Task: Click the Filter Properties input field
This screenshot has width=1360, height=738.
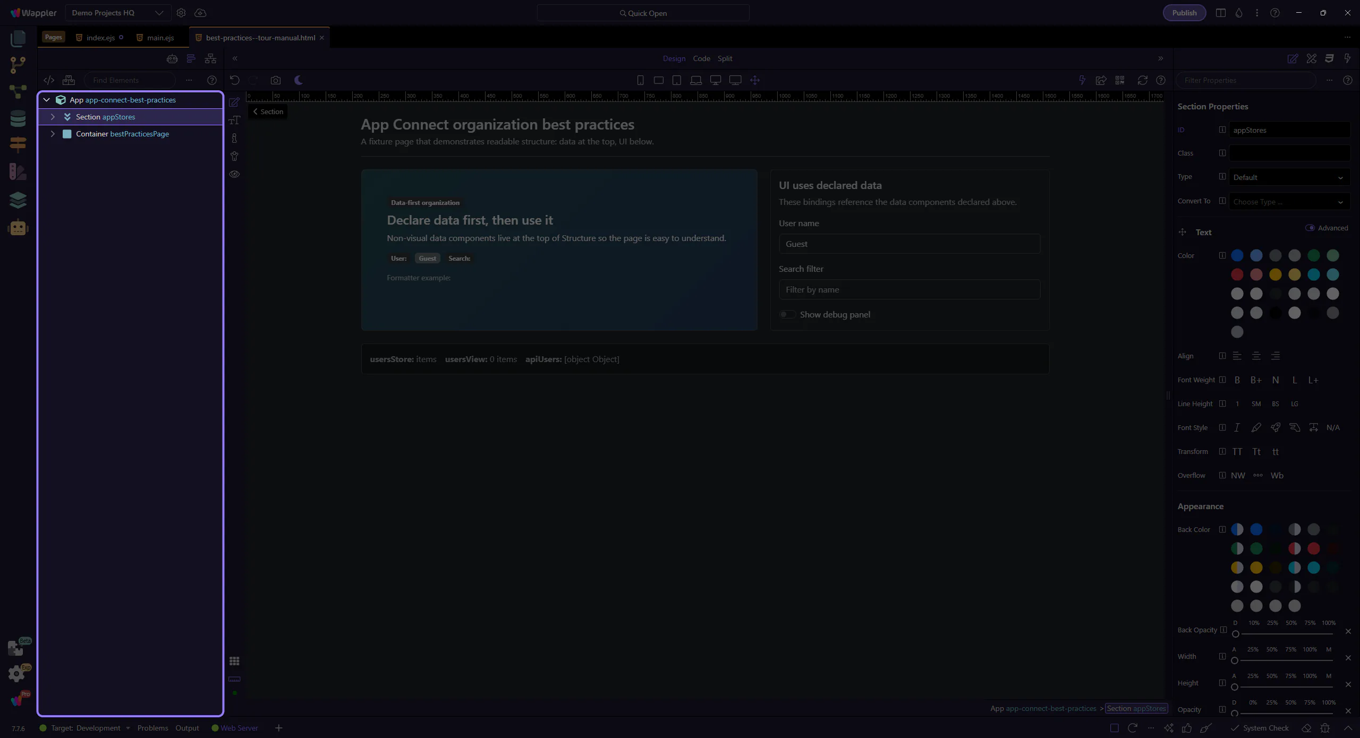Action: coord(1246,80)
